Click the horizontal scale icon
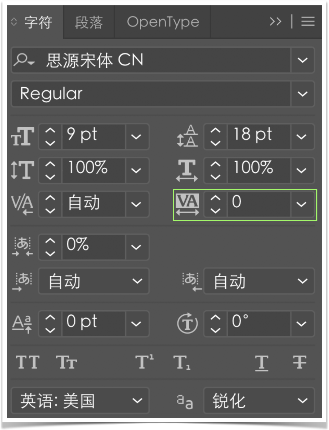Image resolution: width=329 pixels, height=430 pixels. coord(187,170)
